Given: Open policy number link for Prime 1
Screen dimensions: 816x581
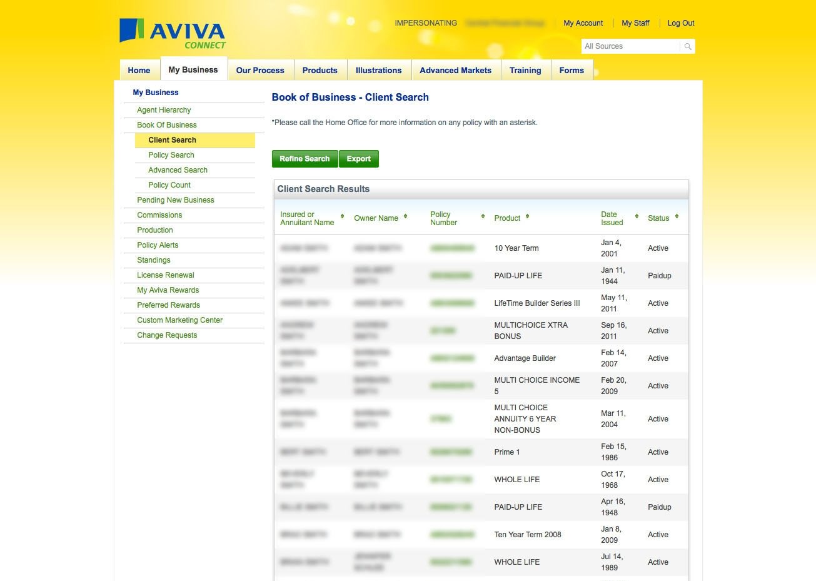Looking at the screenshot, I should point(451,452).
